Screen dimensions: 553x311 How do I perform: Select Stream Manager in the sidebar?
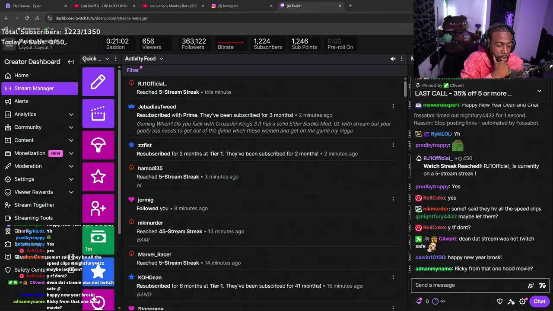[x=39, y=89]
